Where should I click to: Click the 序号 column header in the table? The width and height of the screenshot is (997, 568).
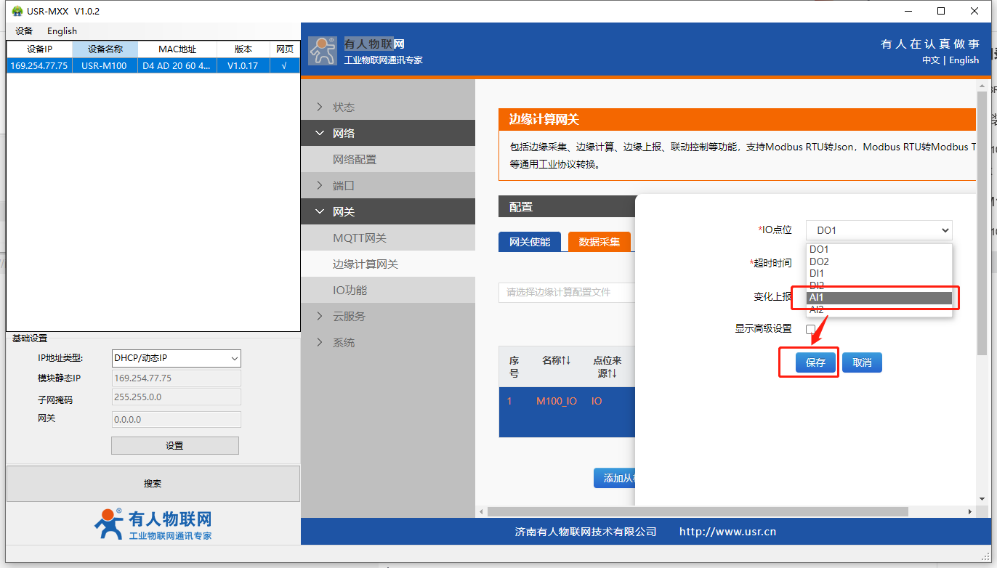514,367
